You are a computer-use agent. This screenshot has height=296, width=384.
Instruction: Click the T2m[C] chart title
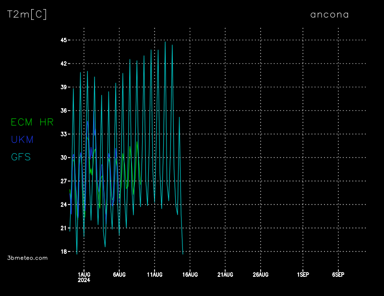[x=27, y=14]
